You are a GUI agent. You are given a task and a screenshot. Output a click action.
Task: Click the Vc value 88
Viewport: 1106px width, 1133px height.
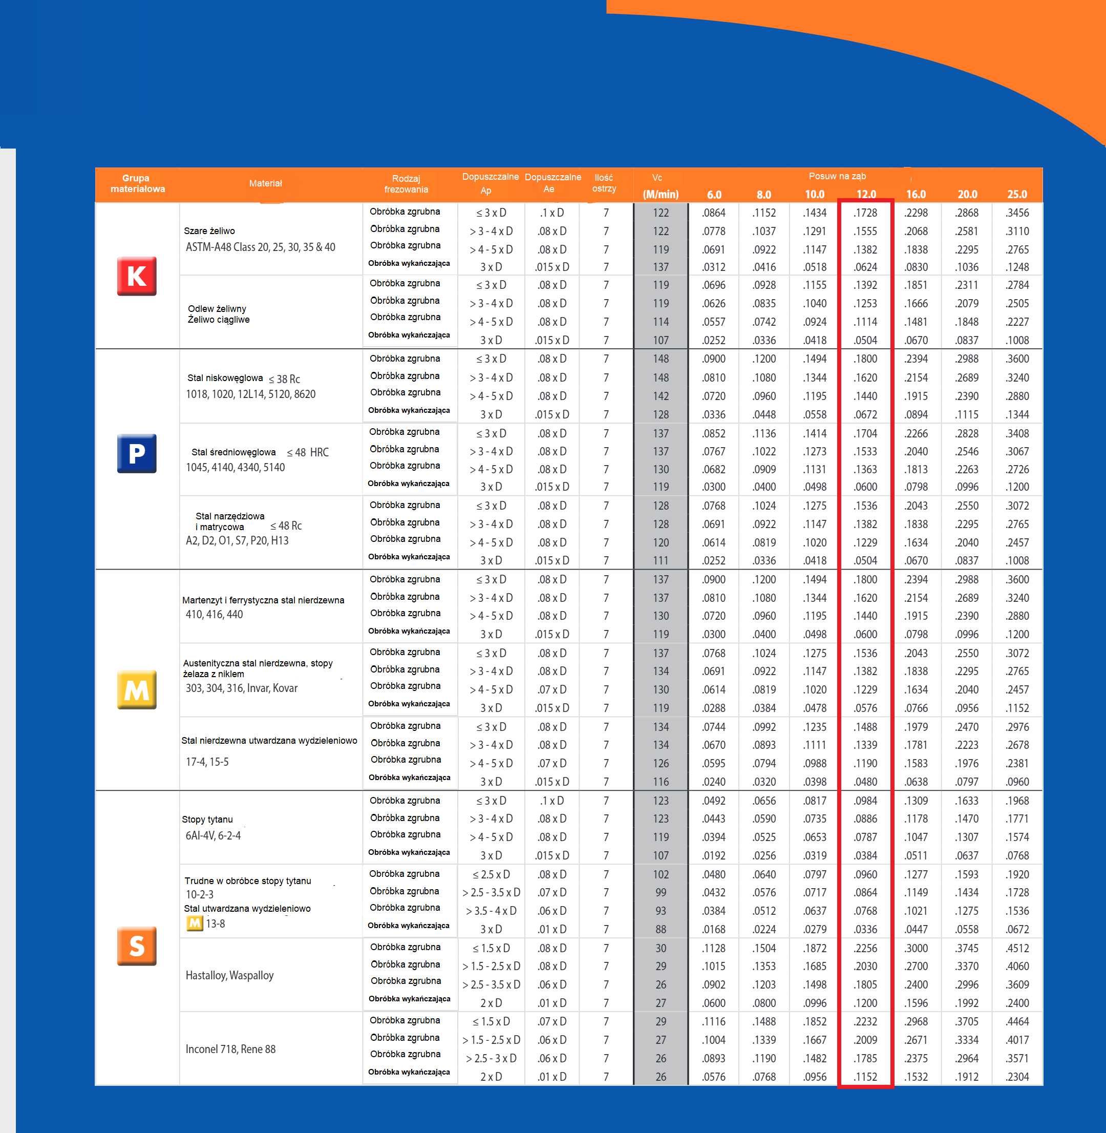[x=661, y=929]
